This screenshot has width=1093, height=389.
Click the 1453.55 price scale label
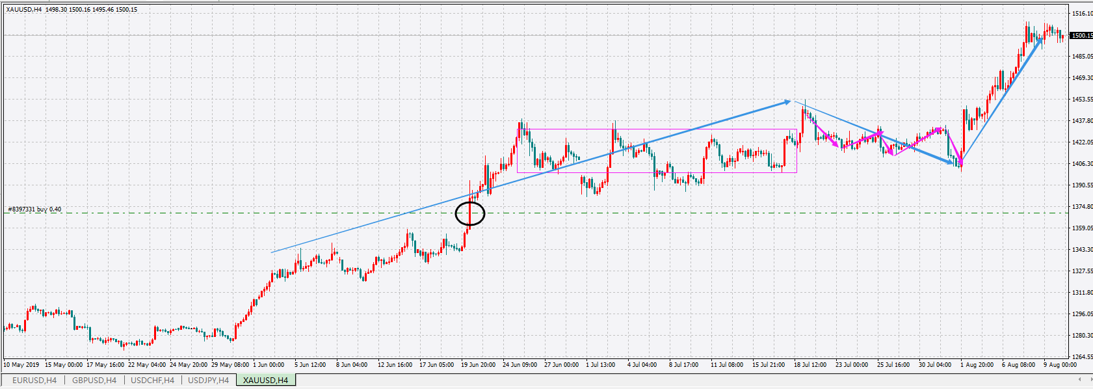[1082, 100]
